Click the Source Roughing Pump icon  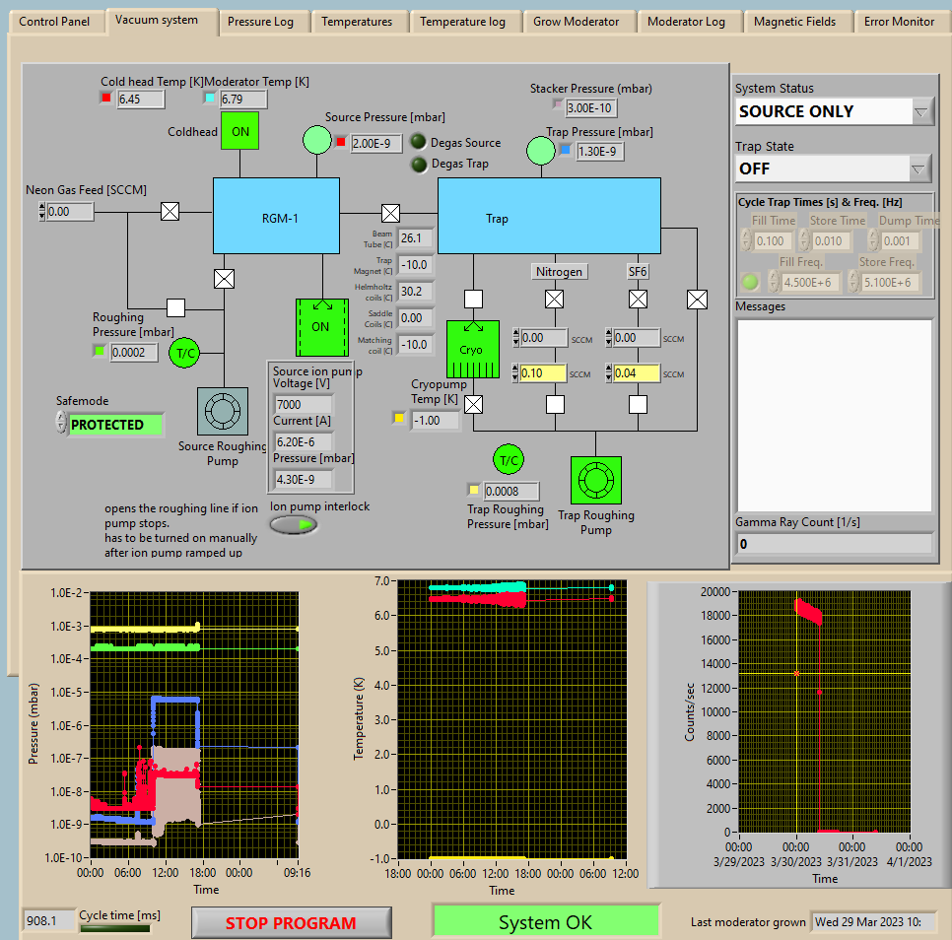pos(223,410)
